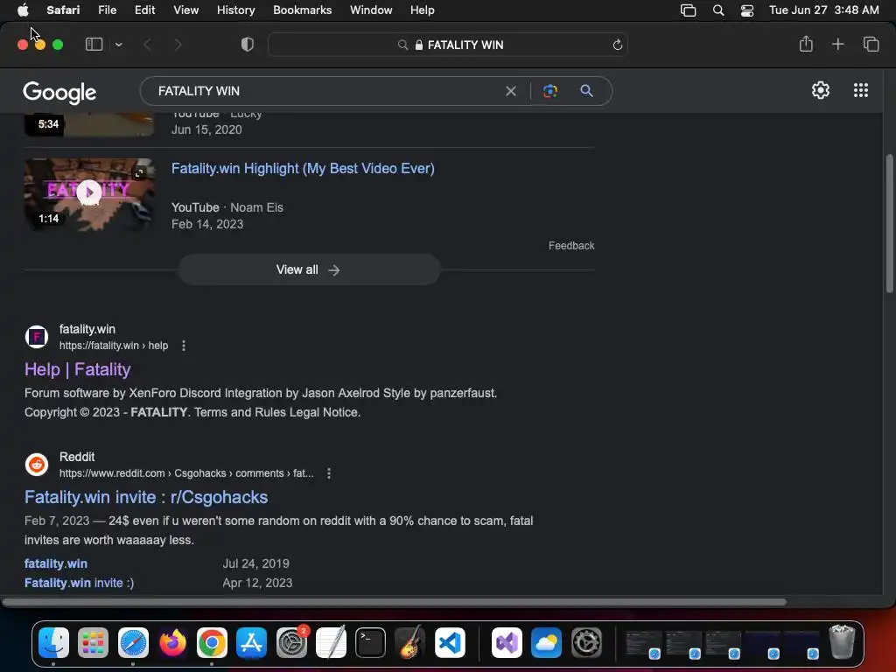
Task: Open Stage Manager icon in menu bar
Action: (x=688, y=10)
